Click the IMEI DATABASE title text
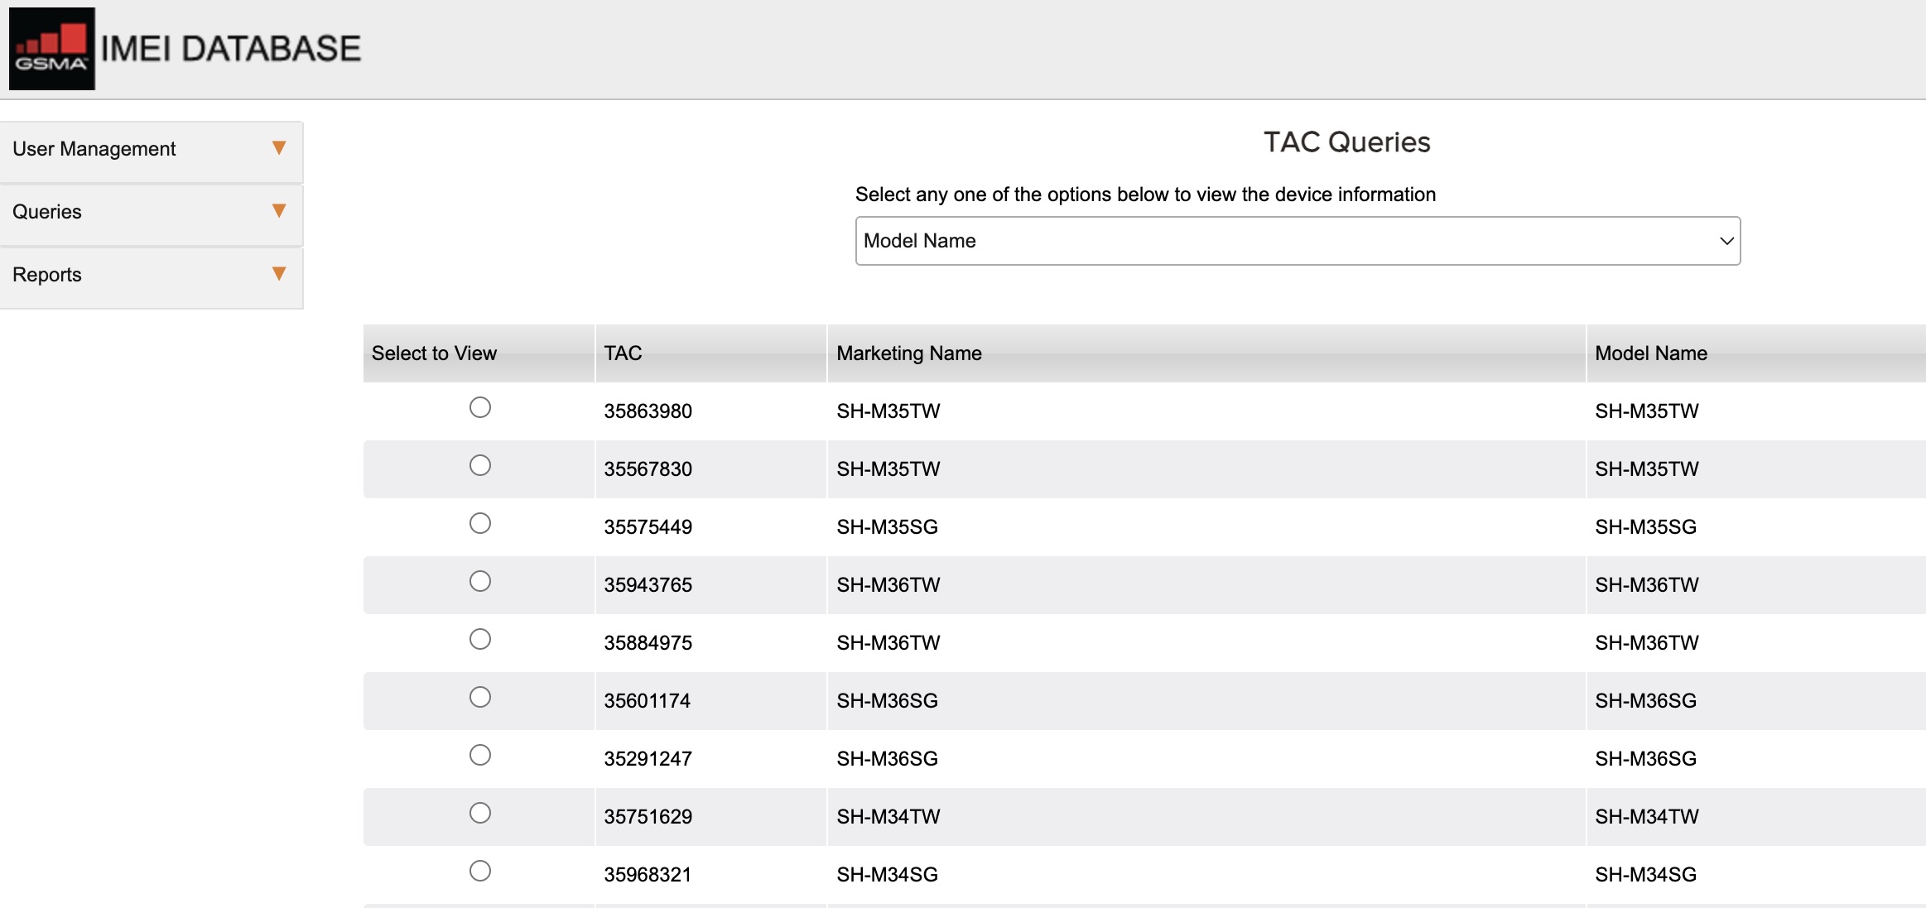Viewport: 1926px width, 908px height. (230, 49)
